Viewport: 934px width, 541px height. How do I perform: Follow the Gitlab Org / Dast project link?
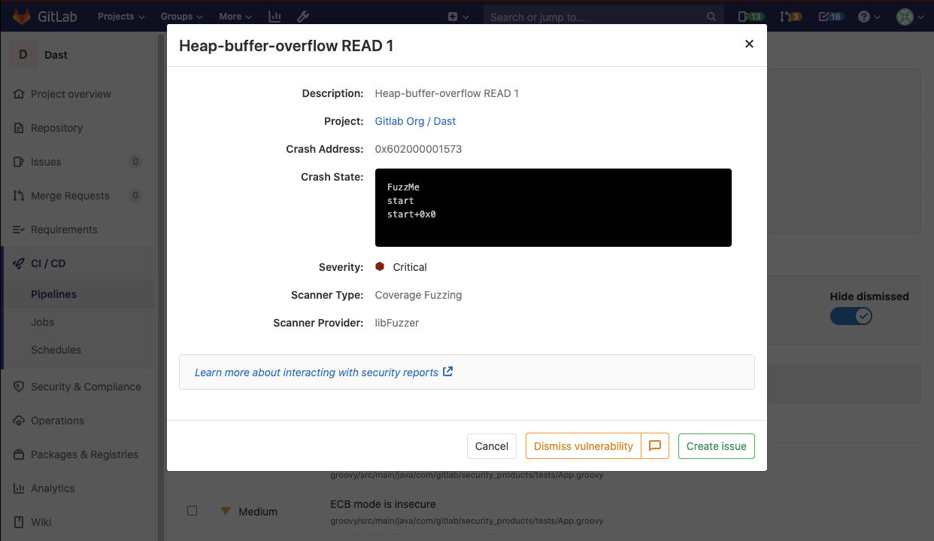(415, 120)
